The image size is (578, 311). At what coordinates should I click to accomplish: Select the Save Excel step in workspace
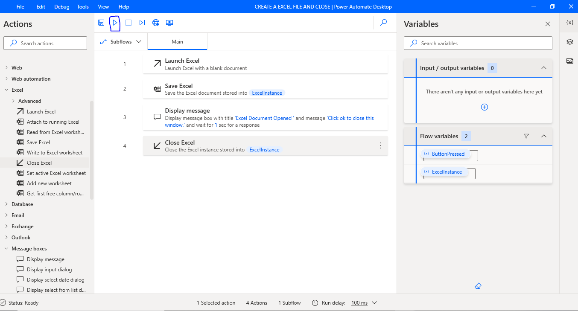point(265,89)
